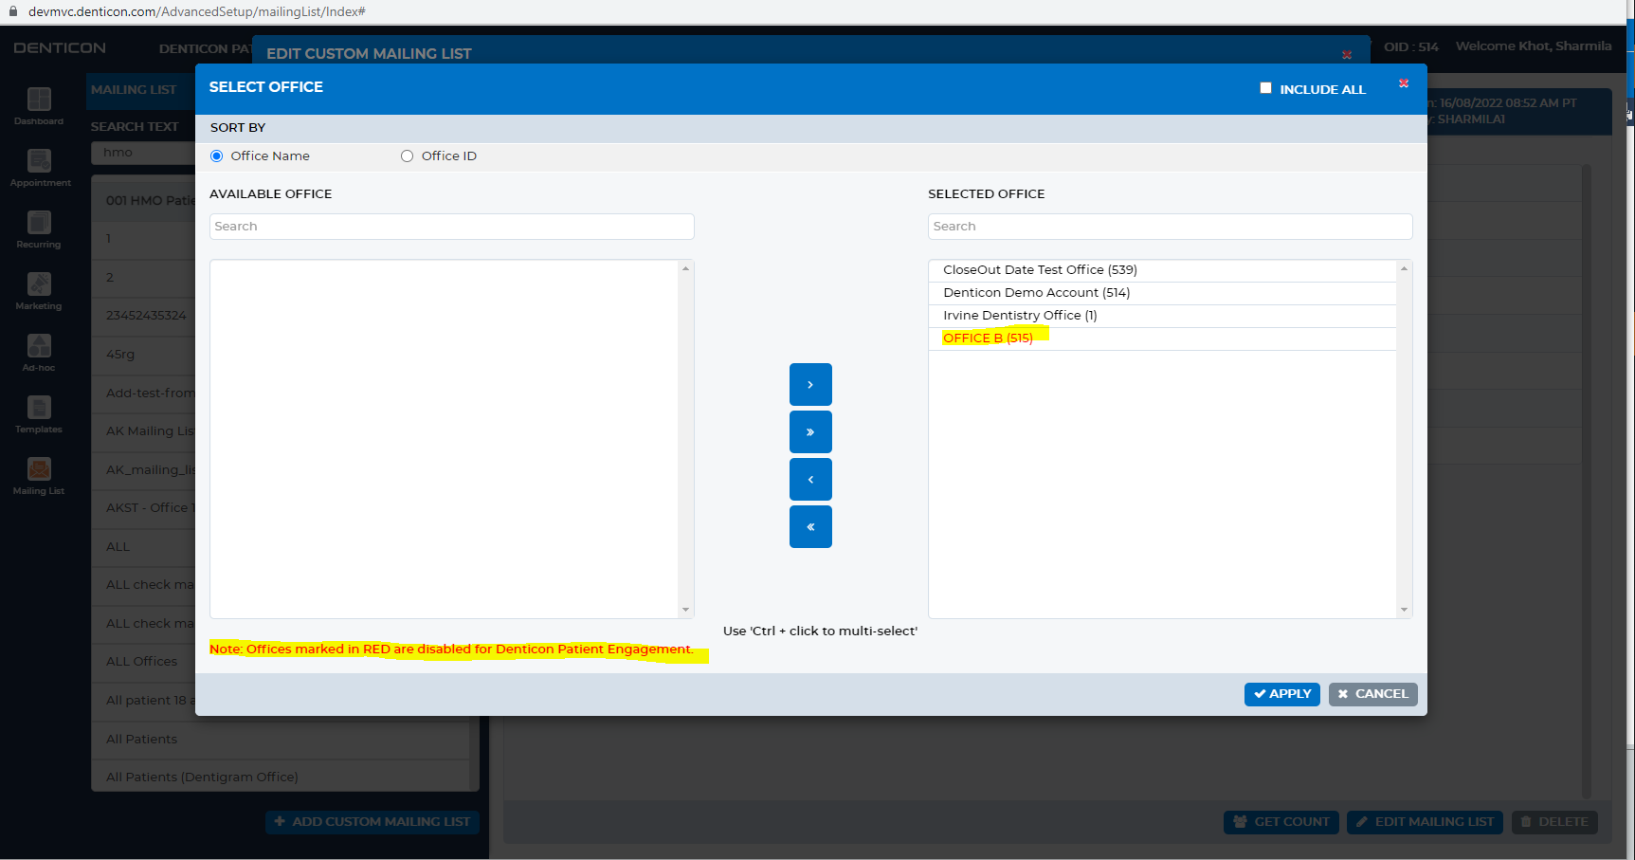Screen dimensions: 1635x860
Task: Move selected office right with single arrow
Action: pos(810,384)
